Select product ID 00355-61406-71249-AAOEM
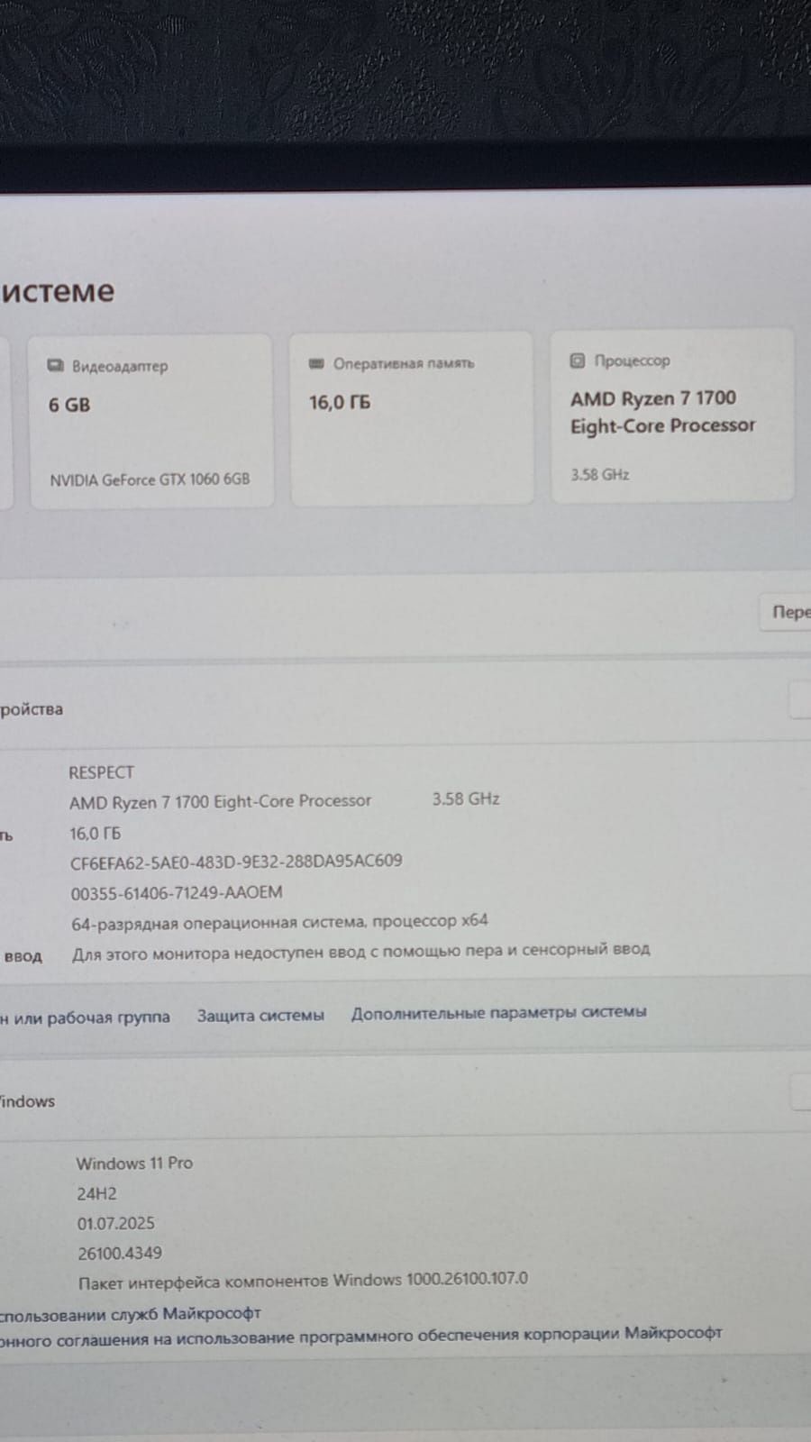This screenshot has width=811, height=1442. [x=177, y=893]
